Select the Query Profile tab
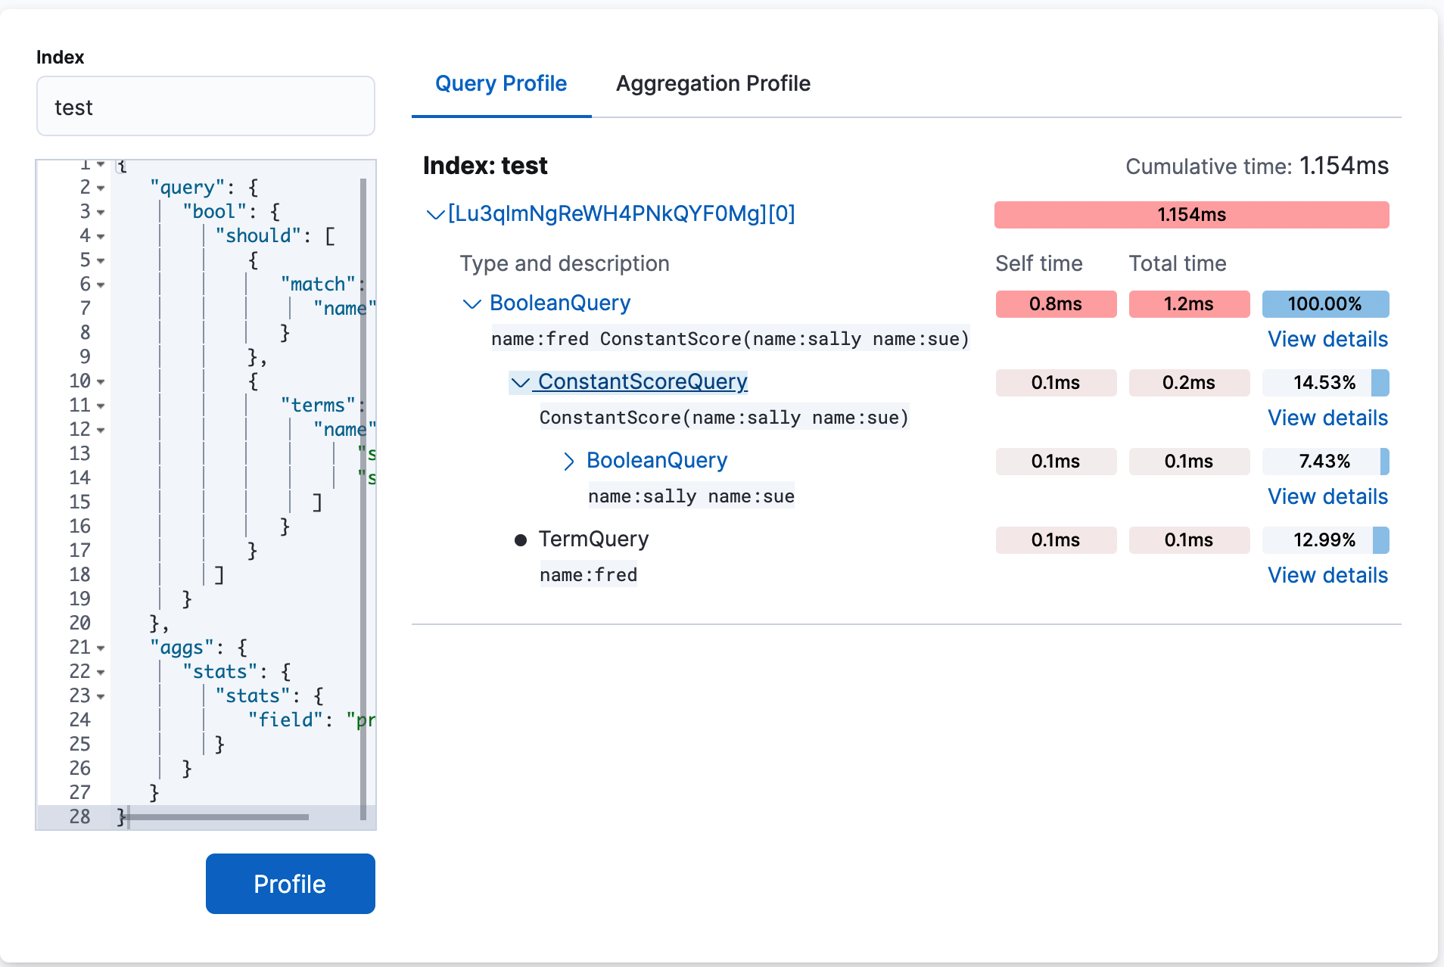Screen dimensions: 1444x967 pyautogui.click(x=500, y=84)
